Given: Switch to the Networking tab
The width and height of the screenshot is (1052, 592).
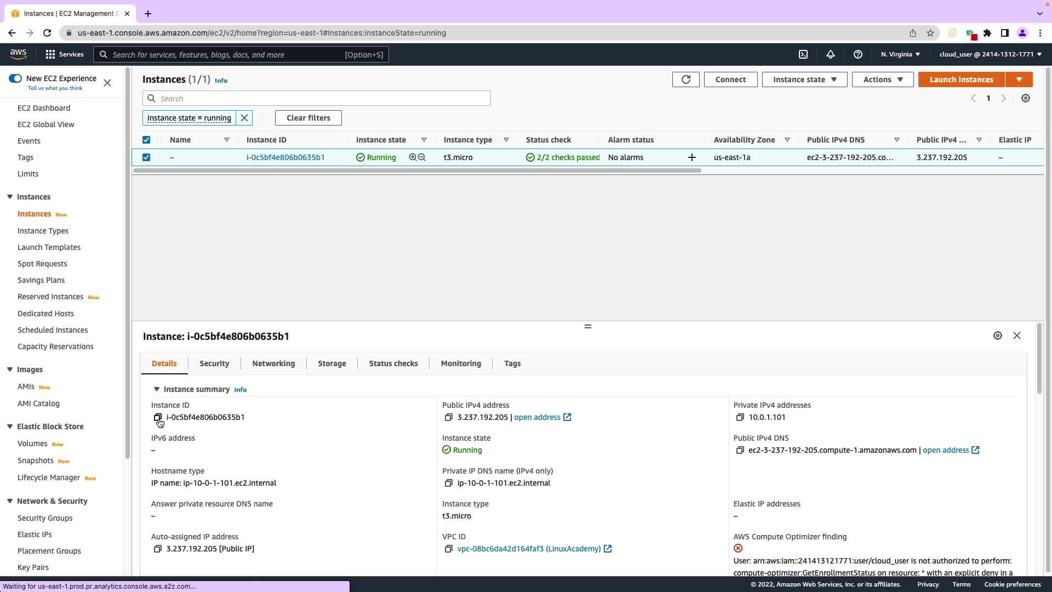Looking at the screenshot, I should coord(273,364).
